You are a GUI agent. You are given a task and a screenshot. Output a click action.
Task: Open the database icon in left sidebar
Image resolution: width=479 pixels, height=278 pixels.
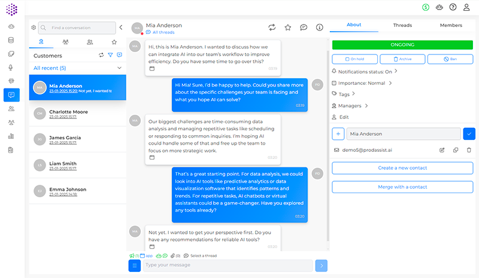11,40
